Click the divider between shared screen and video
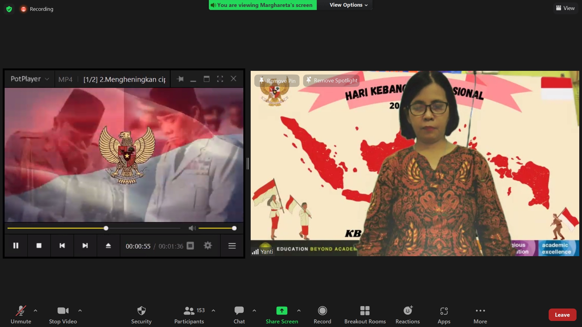Screen dimensions: 582x327 tap(248, 163)
